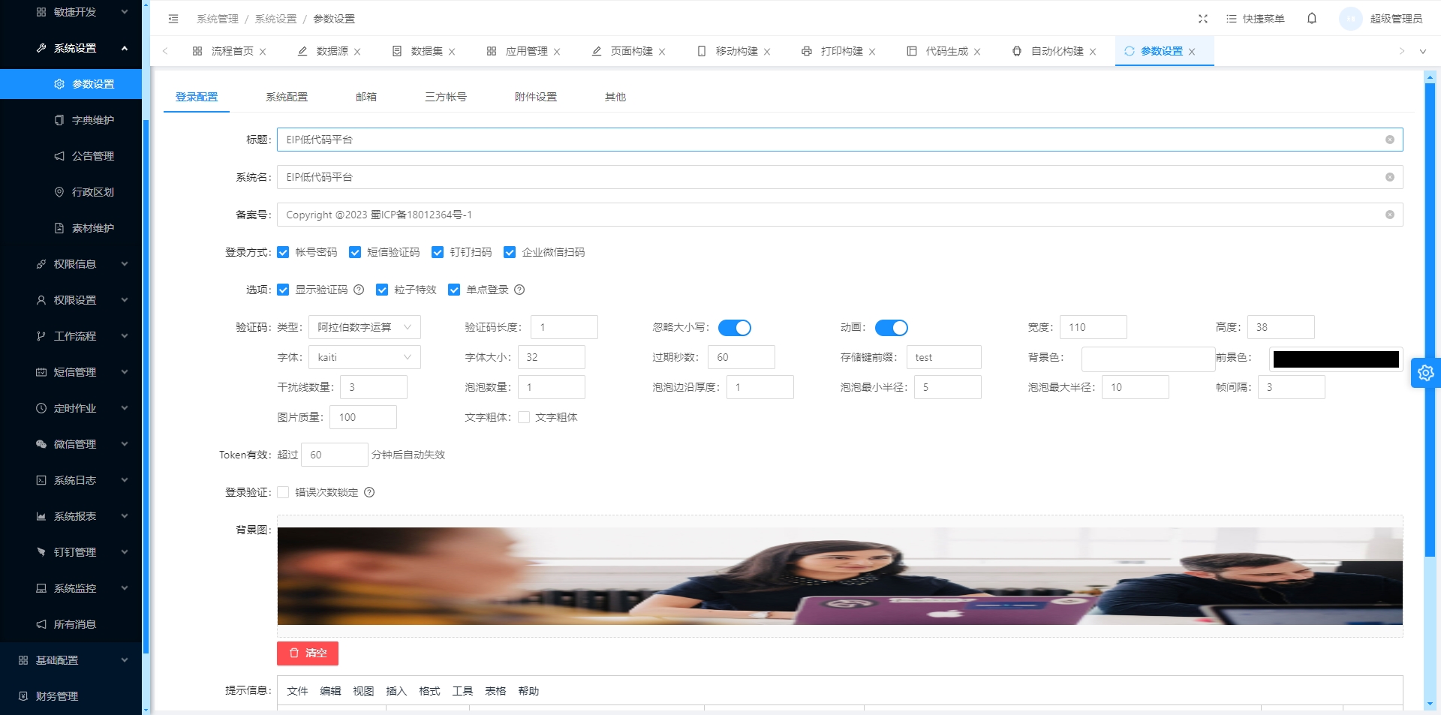The image size is (1441, 715).
Task: Clear the 标题 field with its clear icon
Action: [x=1389, y=140]
